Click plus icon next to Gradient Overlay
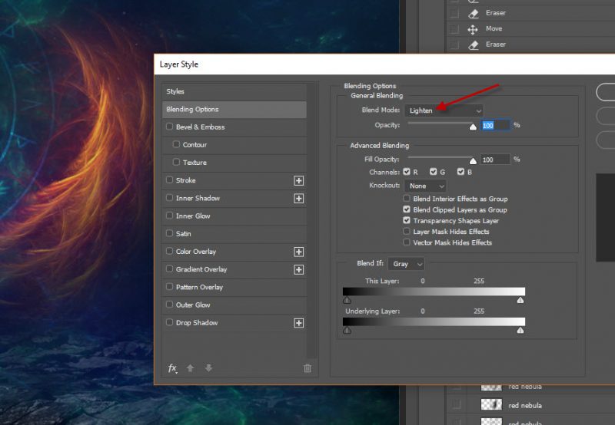The height and width of the screenshot is (425, 615). click(299, 270)
